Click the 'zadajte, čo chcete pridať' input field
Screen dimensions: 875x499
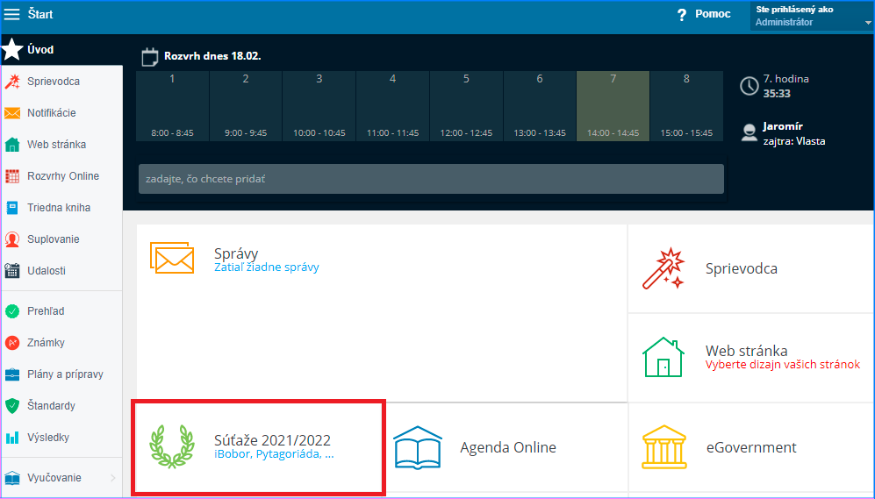pos(432,179)
